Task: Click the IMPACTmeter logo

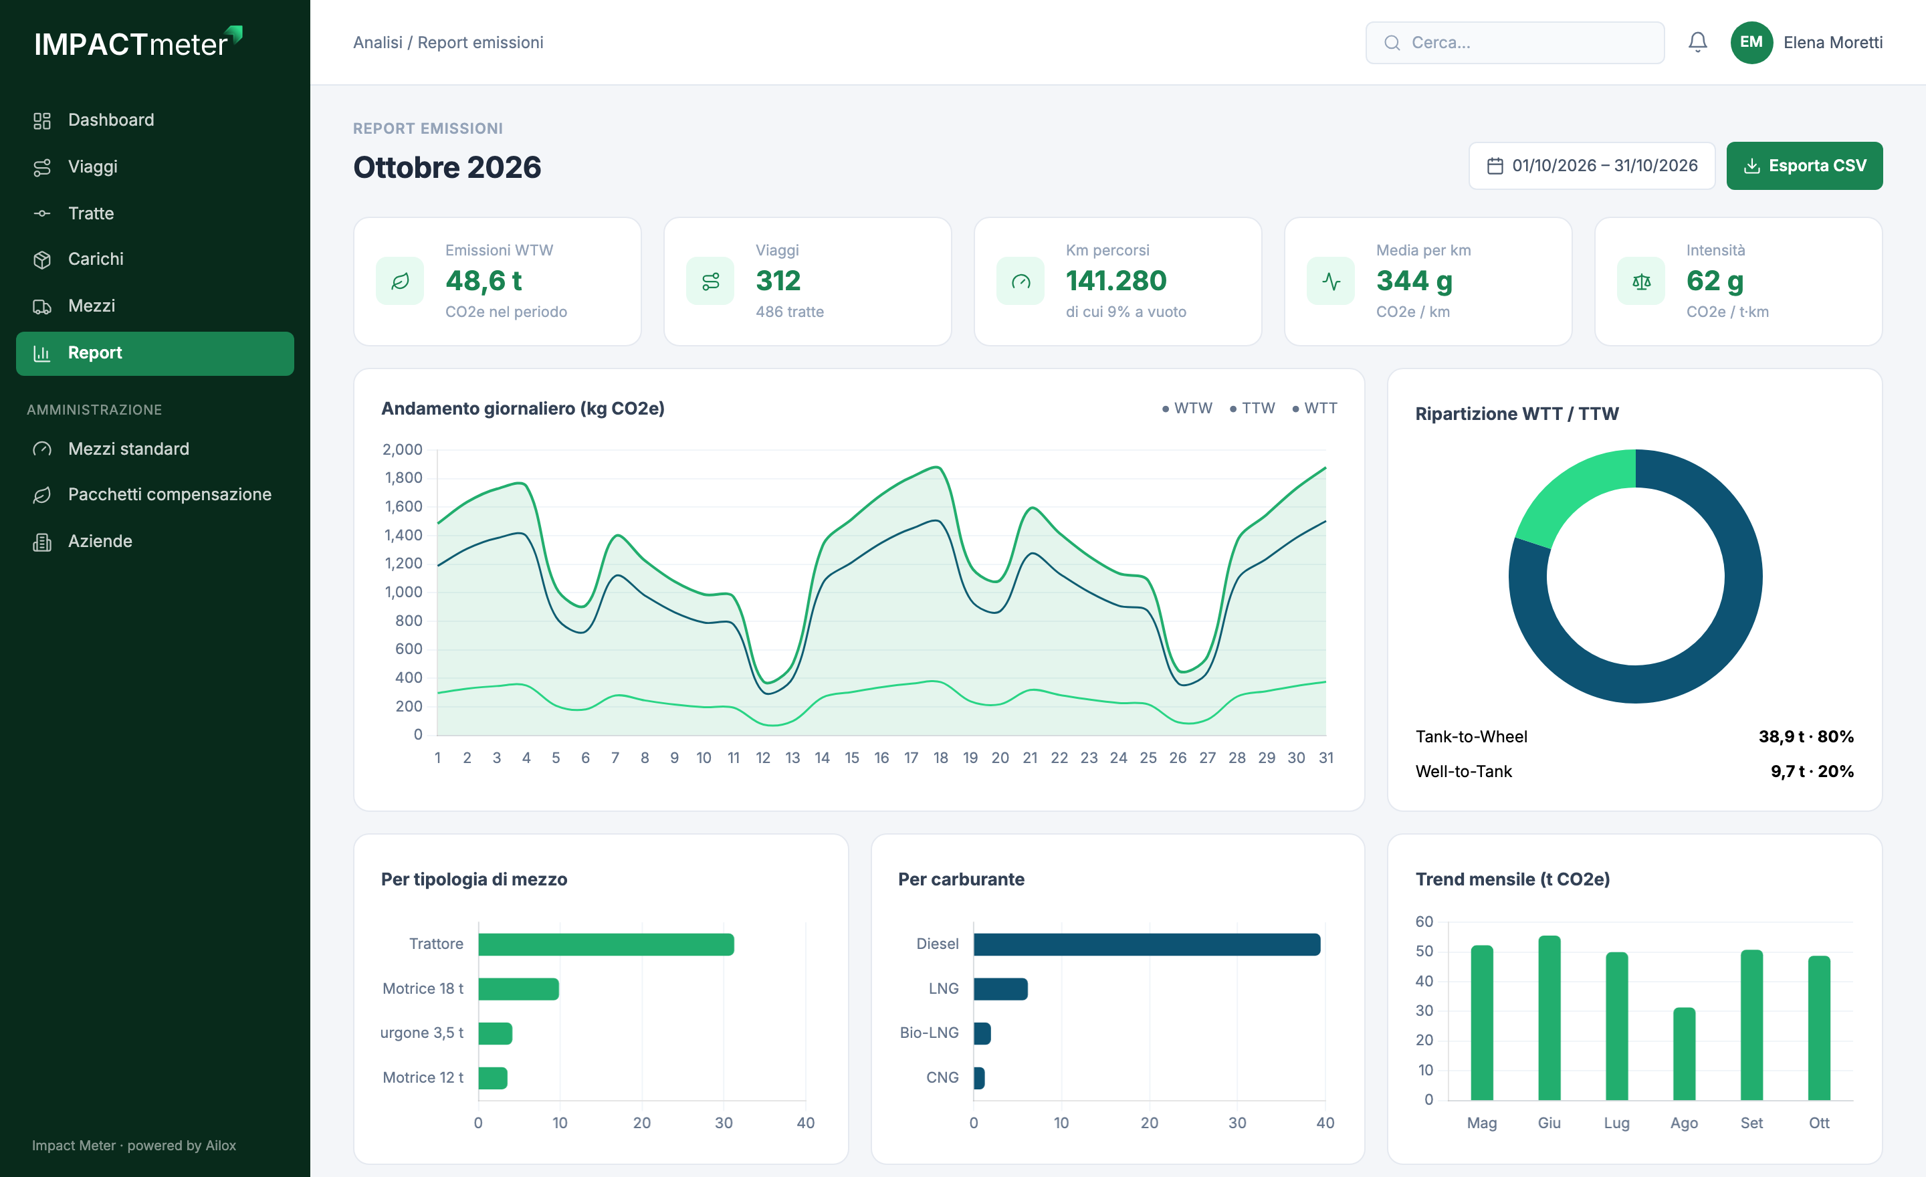Action: [x=138, y=42]
